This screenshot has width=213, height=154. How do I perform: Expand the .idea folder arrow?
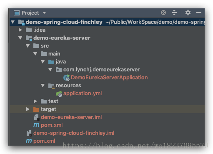(x=20, y=30)
